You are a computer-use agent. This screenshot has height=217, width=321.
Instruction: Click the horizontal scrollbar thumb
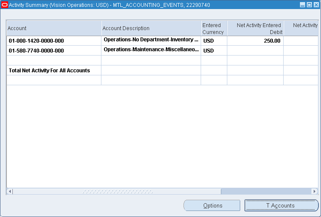pyautogui.click(x=117, y=191)
